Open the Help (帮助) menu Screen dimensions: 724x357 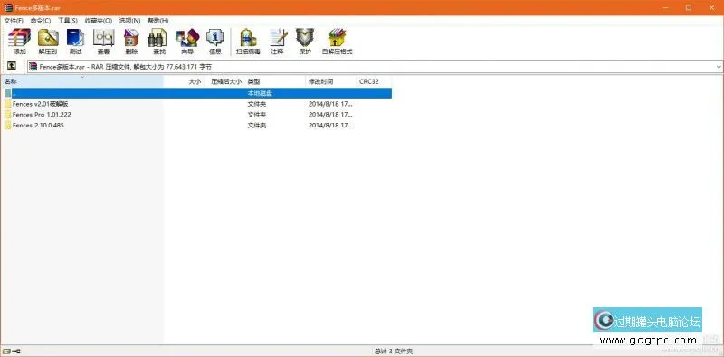click(157, 21)
